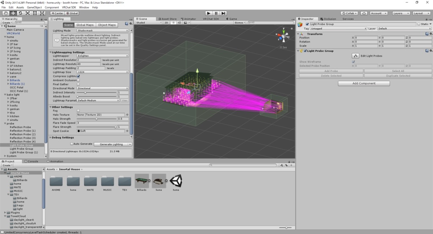The image size is (433, 234).
Task: Adjust the Halo Strength slider
Action: (x=97, y=119)
